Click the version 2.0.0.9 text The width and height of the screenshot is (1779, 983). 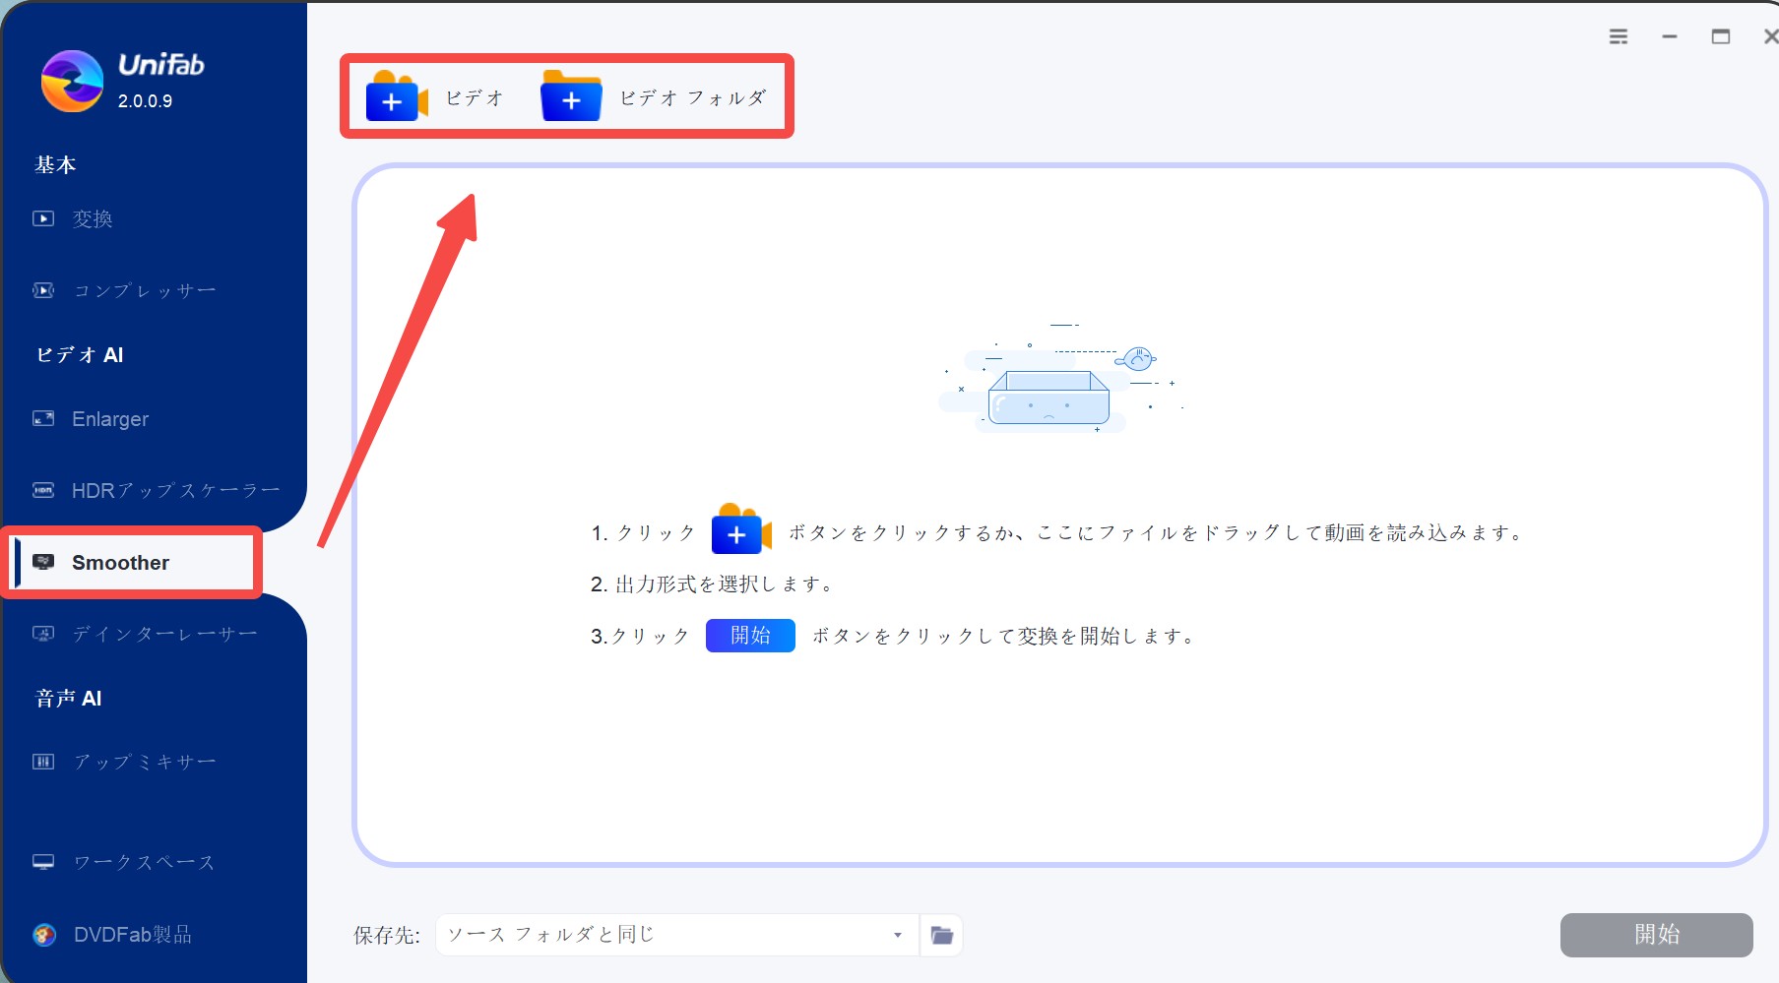[145, 101]
